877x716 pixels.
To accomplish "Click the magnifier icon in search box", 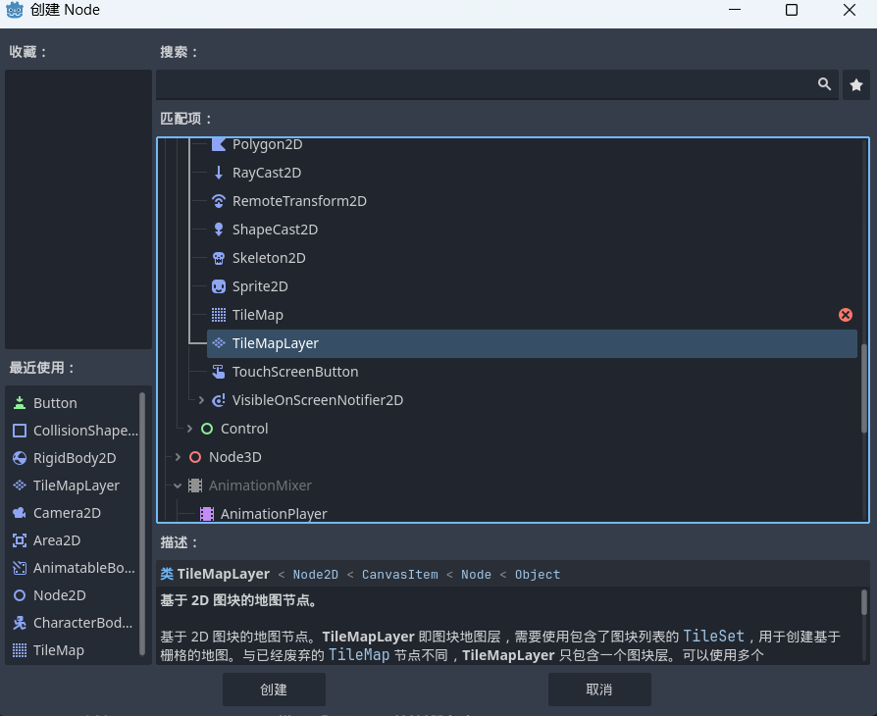I will tap(824, 85).
